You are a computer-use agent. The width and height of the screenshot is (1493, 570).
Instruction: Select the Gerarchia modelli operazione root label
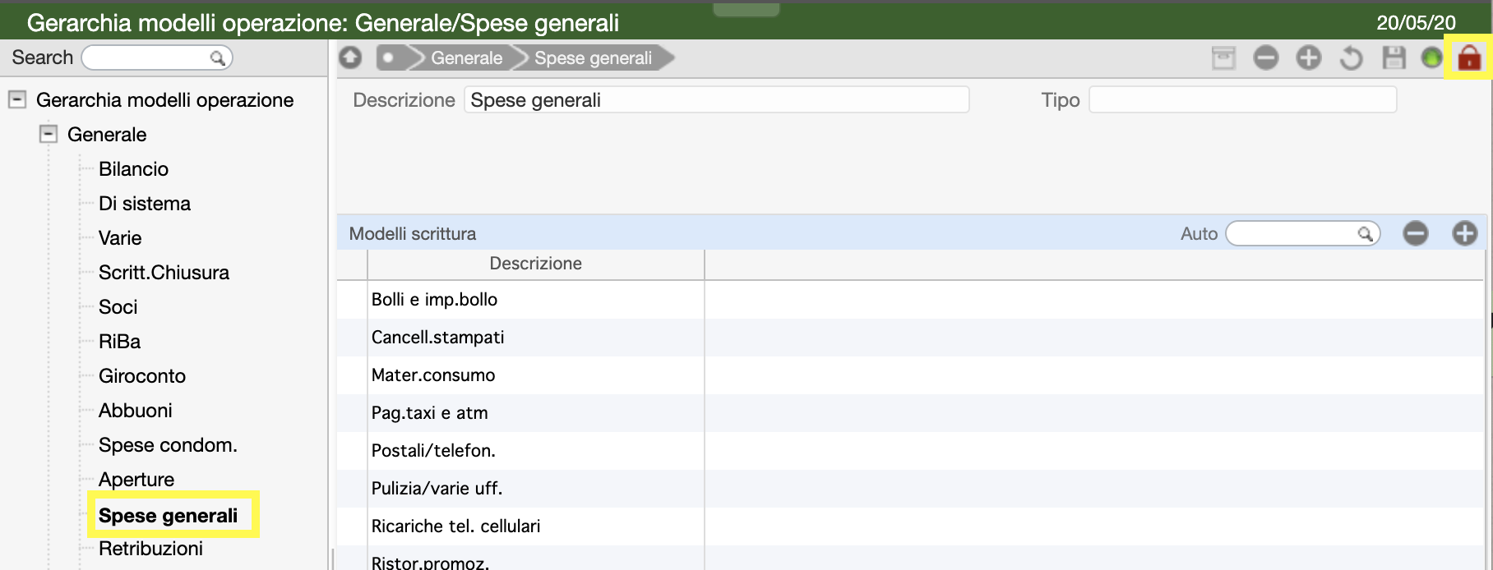pos(164,99)
